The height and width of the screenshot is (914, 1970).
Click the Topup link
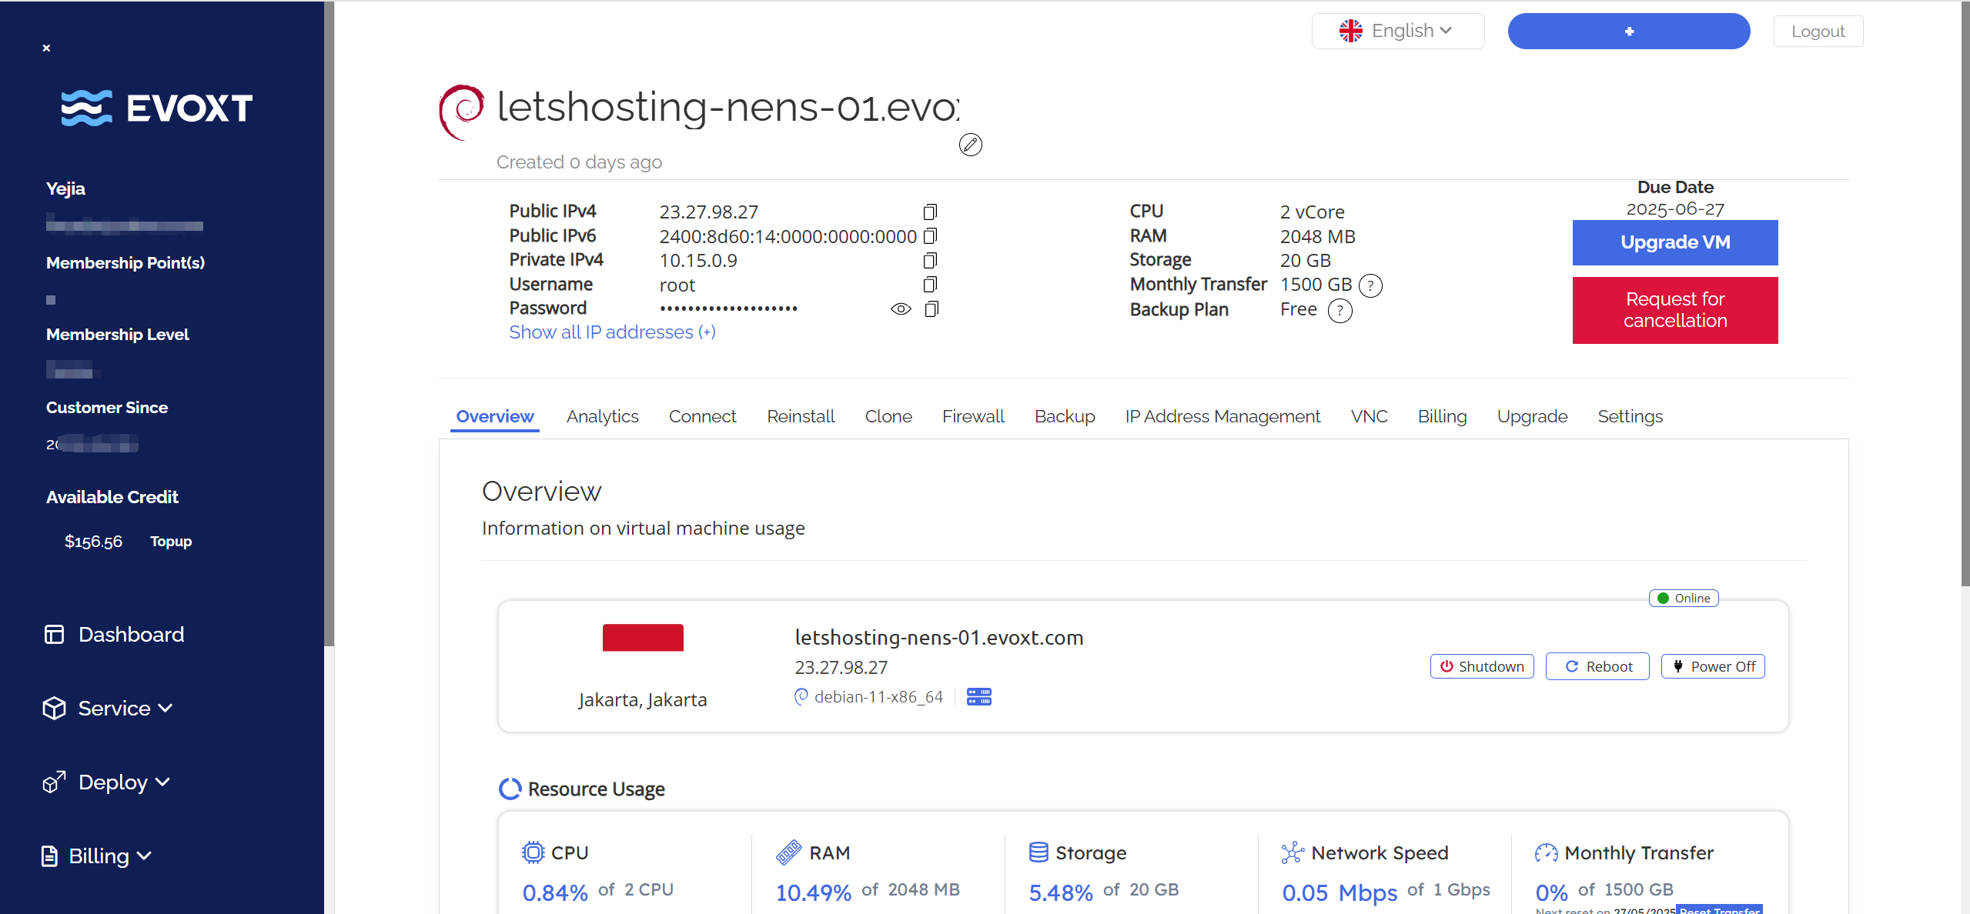[171, 542]
